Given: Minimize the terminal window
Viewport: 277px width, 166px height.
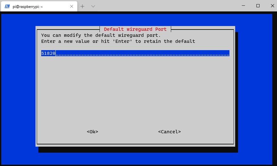Looking at the screenshot, I should click(x=243, y=6).
